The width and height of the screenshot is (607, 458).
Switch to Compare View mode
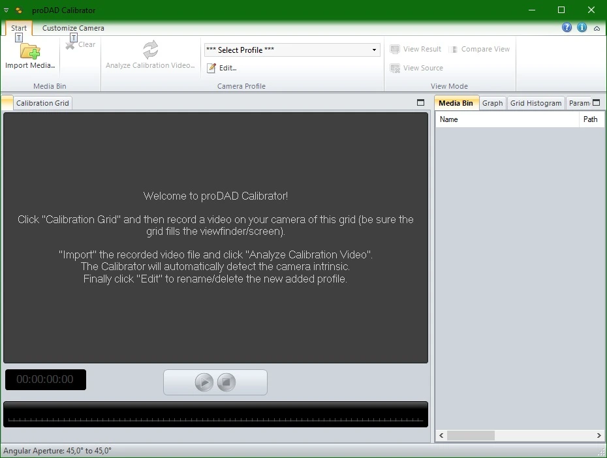pyautogui.click(x=480, y=49)
